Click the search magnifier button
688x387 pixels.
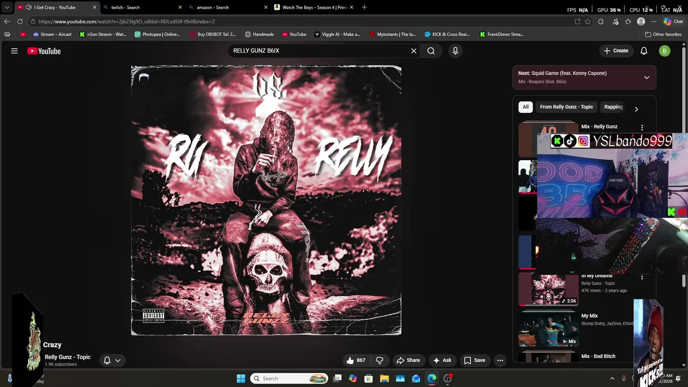(x=431, y=51)
